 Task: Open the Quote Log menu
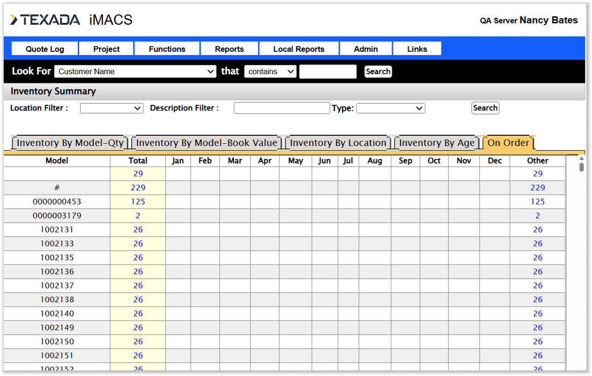pyautogui.click(x=45, y=49)
